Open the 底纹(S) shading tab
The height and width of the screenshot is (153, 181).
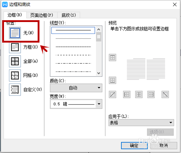click(x=69, y=15)
